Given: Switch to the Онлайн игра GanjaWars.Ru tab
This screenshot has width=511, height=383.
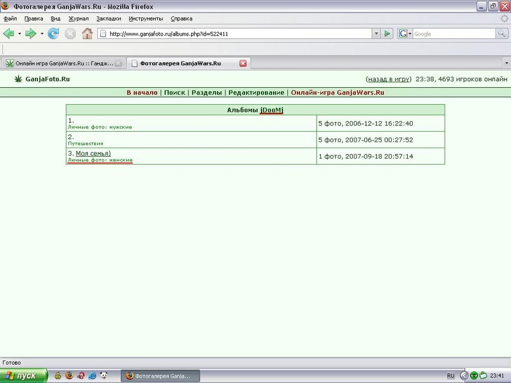Looking at the screenshot, I should pyautogui.click(x=63, y=64).
